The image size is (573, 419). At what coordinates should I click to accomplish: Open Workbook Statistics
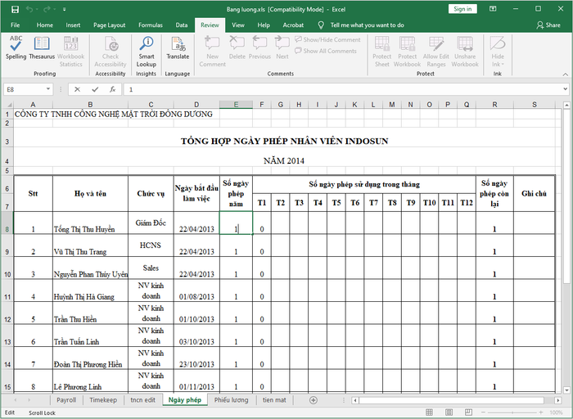click(x=71, y=52)
